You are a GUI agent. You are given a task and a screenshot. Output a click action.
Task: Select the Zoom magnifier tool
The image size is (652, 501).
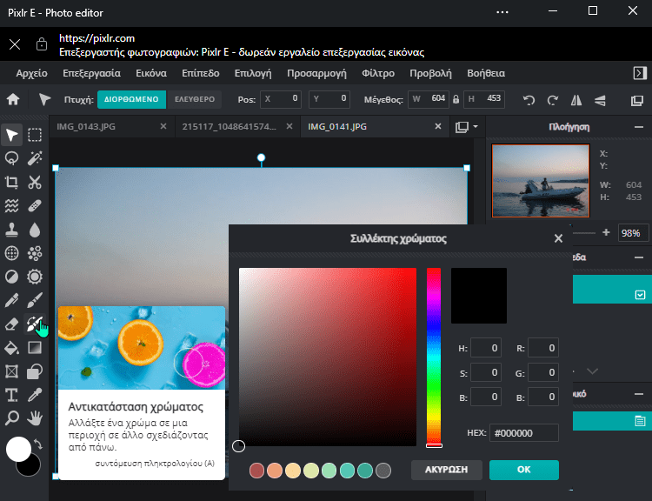[12, 418]
